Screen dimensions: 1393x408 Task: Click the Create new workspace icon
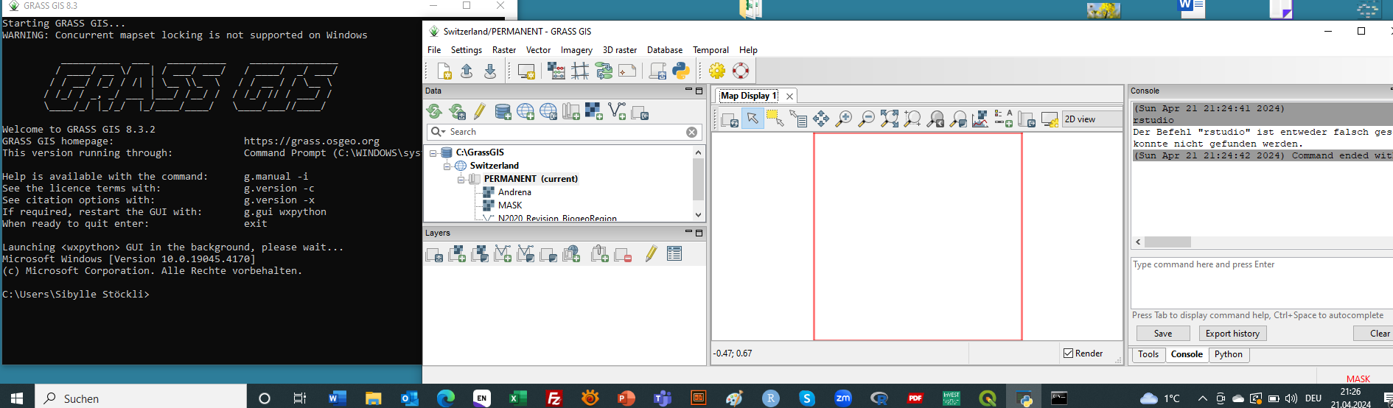pos(444,71)
